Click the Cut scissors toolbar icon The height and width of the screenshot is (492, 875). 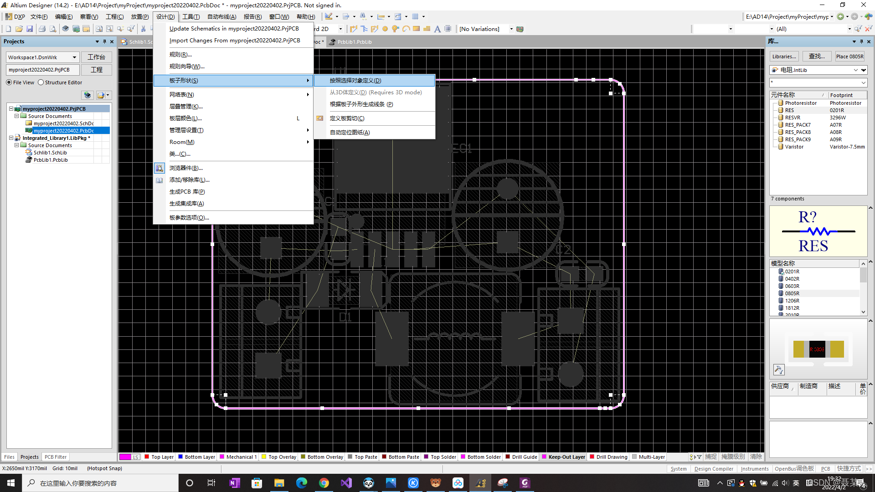(x=143, y=29)
